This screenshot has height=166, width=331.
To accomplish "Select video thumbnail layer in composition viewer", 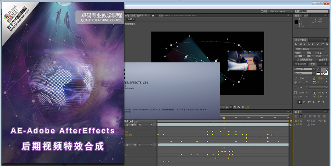I will 245,60.
